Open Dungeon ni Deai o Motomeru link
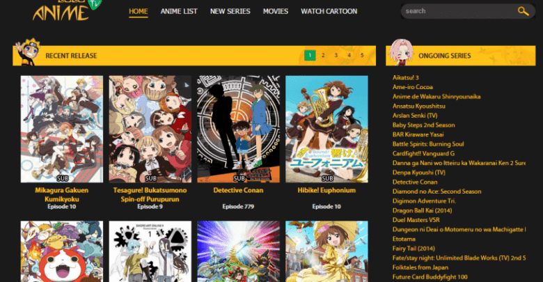Viewport: 543px width, 282px height. click(459, 229)
